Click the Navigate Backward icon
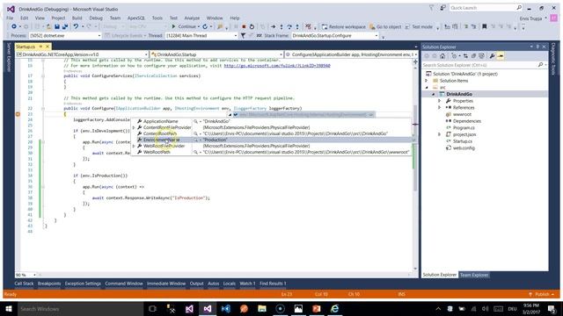 (x=14, y=26)
